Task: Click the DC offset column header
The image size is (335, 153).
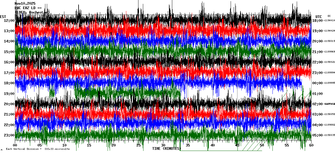Action: click(329, 16)
